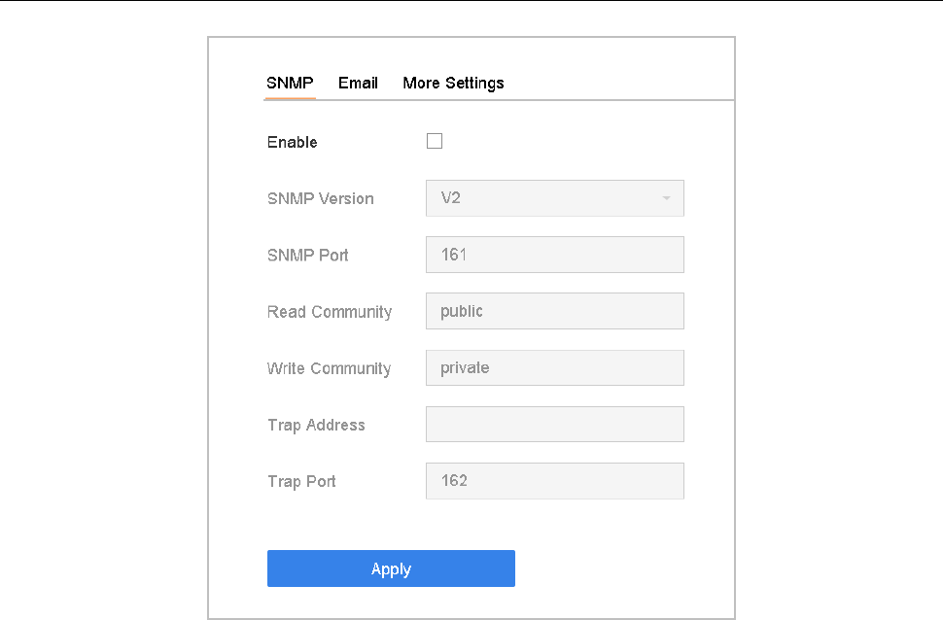Go to the More Settings tab
Viewport: 943px width, 620px height.
tap(453, 84)
